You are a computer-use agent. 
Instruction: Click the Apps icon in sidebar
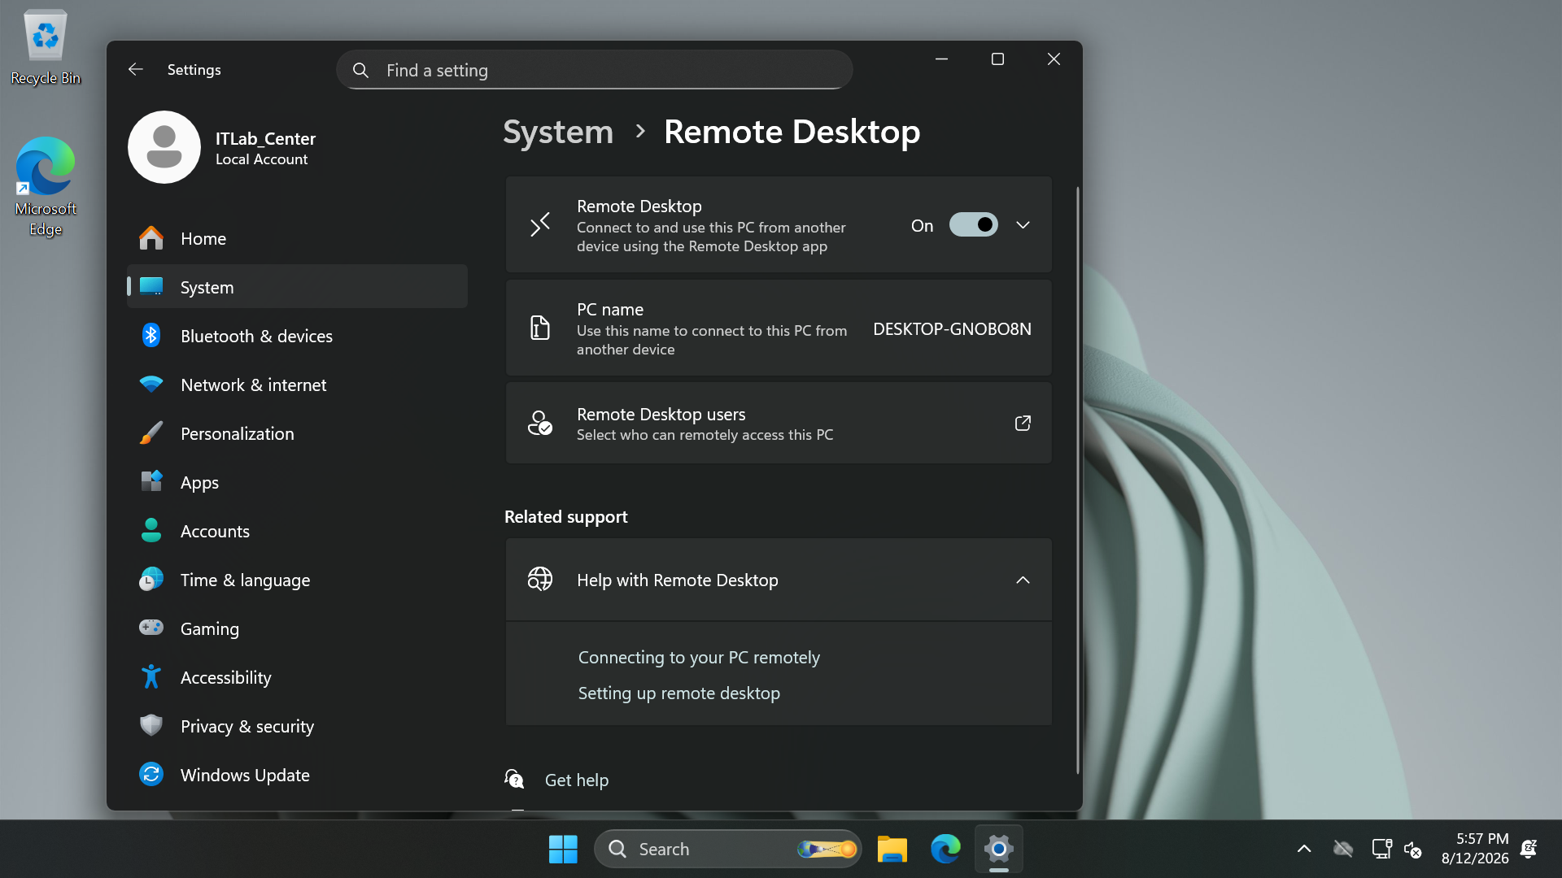[x=151, y=482]
